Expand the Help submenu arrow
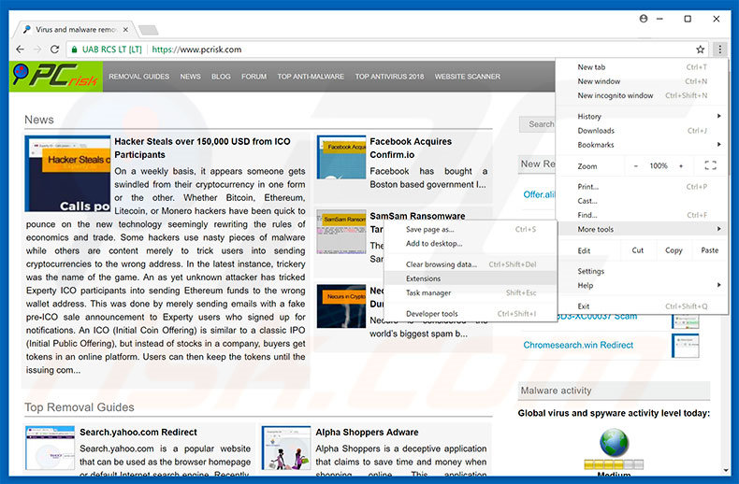Screen dimensions: 739x484 [x=718, y=285]
